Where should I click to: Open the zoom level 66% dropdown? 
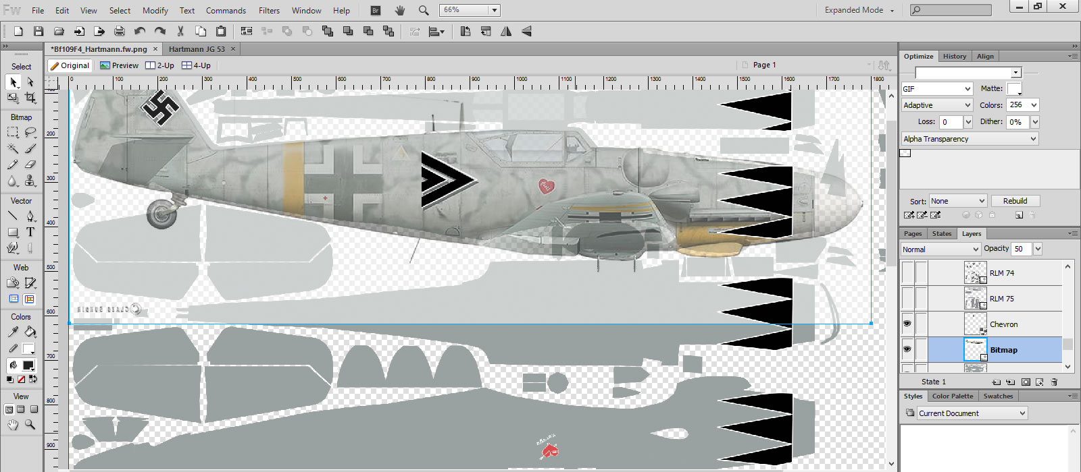tap(495, 10)
